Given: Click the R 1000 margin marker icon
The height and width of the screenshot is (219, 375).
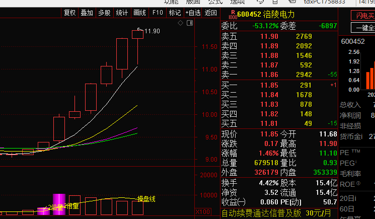Looking at the screenshot, I should tap(233, 15).
